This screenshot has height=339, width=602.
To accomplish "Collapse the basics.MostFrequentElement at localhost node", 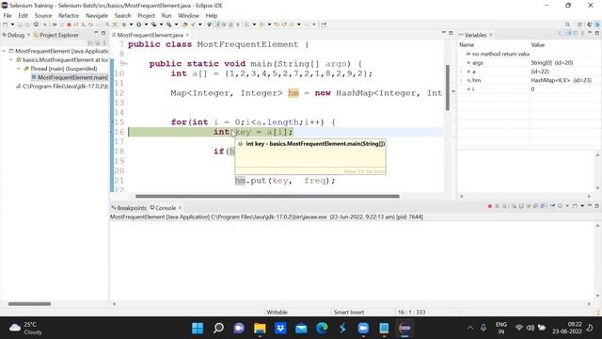I will (x=11, y=60).
